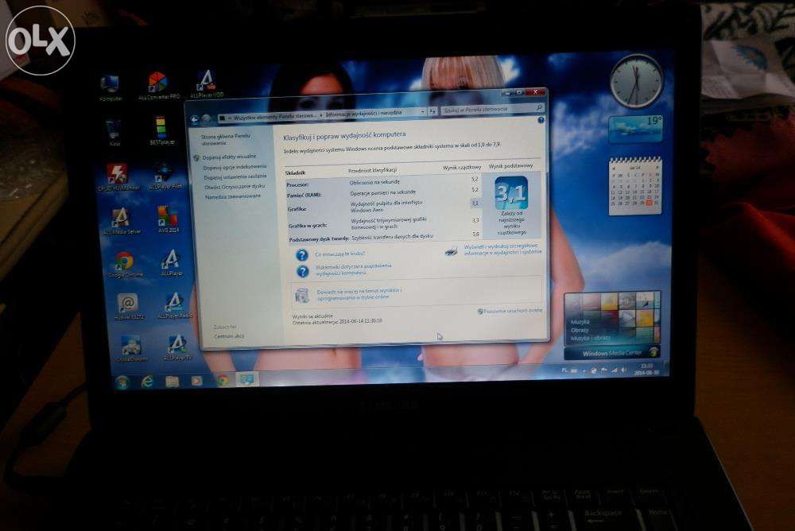795x531 pixels.
Task: Click Centrum akcji link in sidebar
Action: 229,335
